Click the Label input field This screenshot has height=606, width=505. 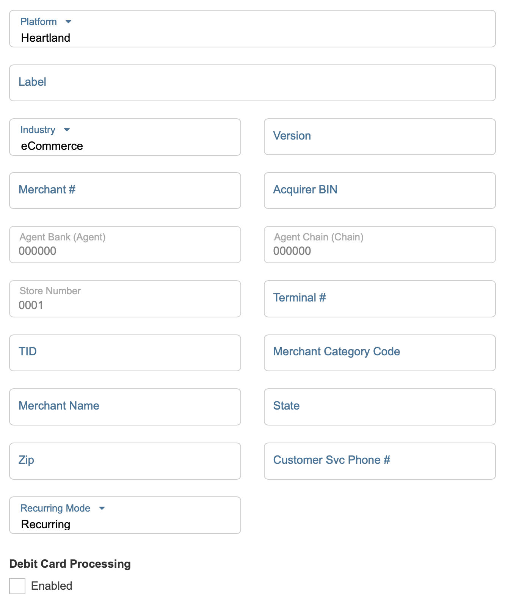[x=252, y=83]
